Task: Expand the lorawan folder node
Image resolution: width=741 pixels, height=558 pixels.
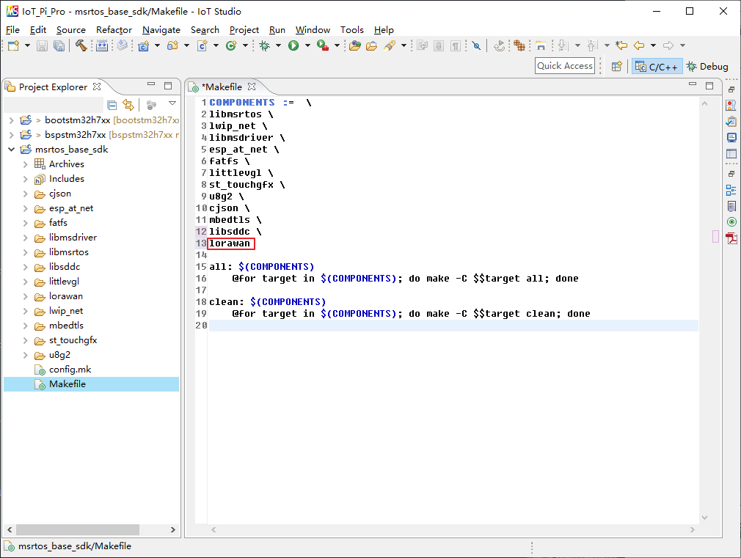Action: coord(25,296)
